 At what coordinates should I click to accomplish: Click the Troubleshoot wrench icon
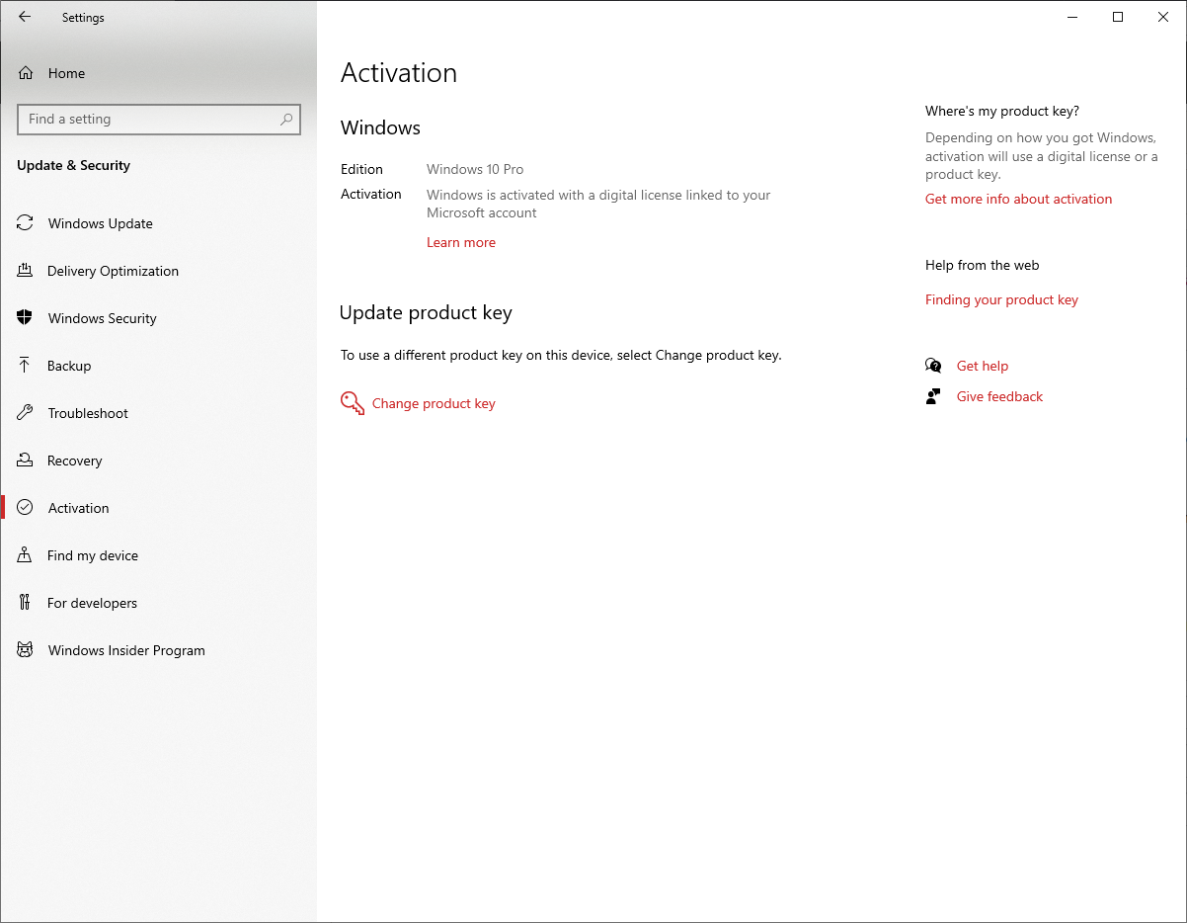26,413
